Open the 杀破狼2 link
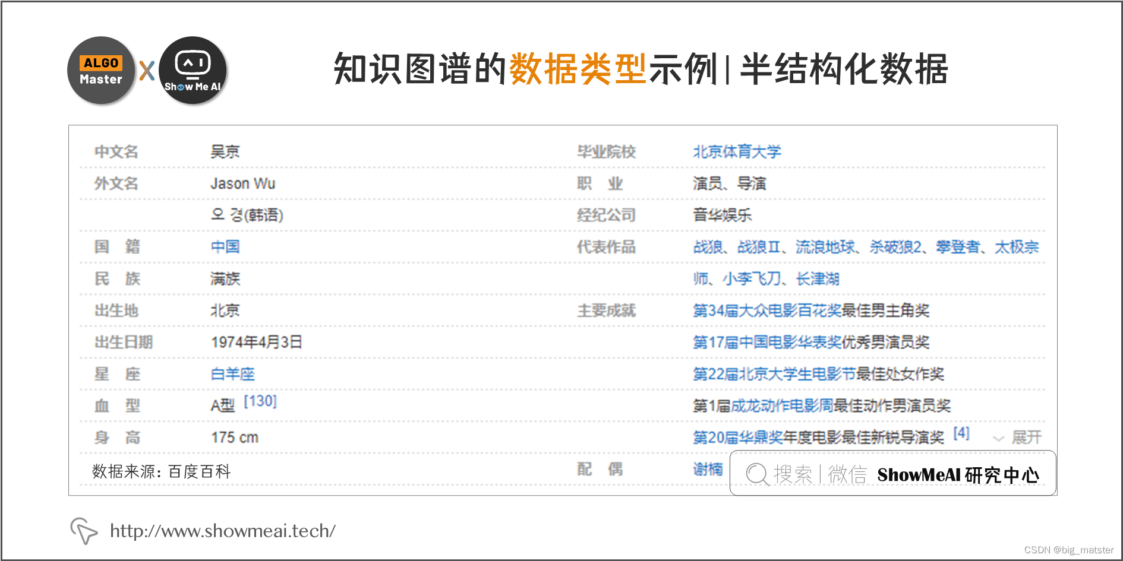 pos(895,247)
